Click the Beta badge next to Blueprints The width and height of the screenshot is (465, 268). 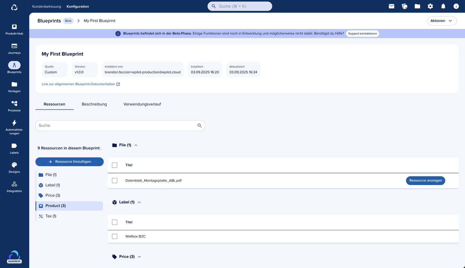coord(68,21)
